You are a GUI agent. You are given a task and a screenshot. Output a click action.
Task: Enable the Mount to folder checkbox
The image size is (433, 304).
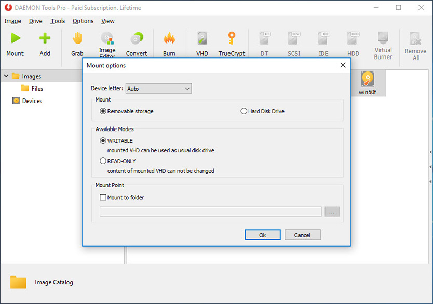pyautogui.click(x=103, y=197)
